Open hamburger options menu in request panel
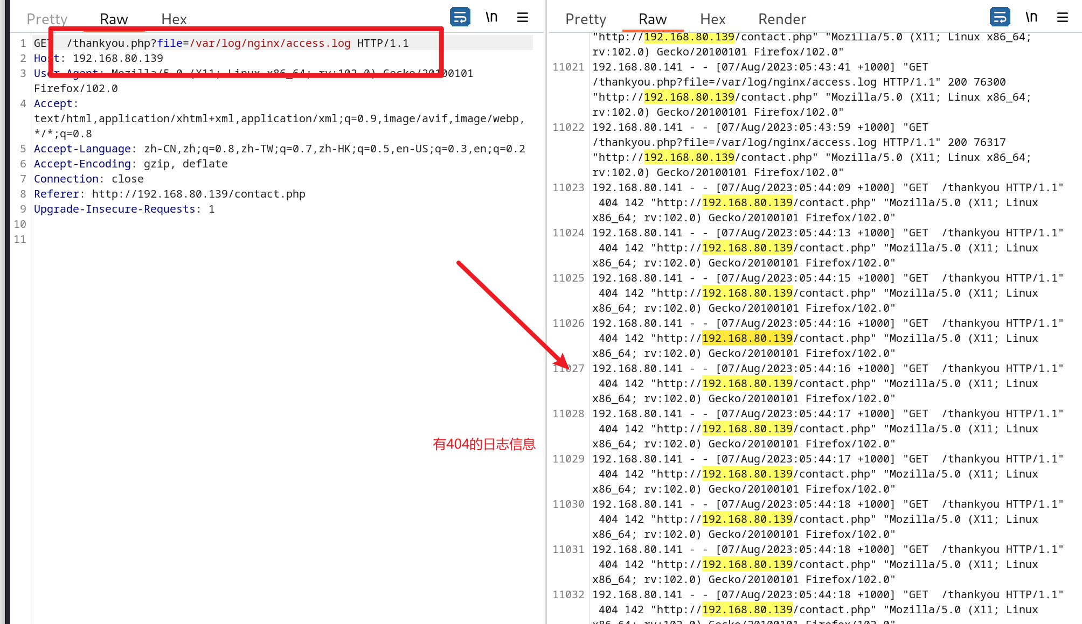 click(x=522, y=17)
